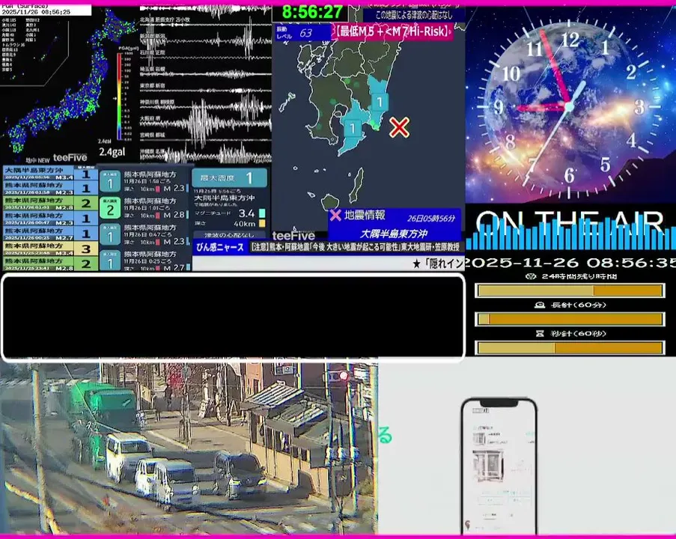Click 24時間残り時間 clock icon
Image resolution: width=676 pixels, height=539 pixels.
[x=532, y=276]
